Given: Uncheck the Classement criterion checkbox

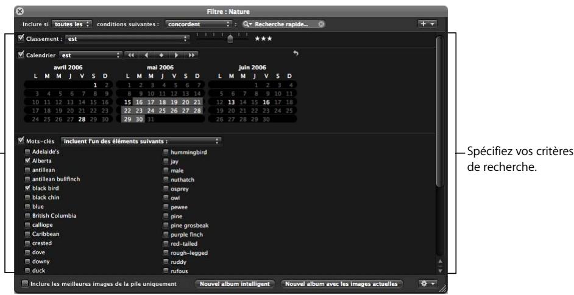Looking at the screenshot, I should 21,38.
